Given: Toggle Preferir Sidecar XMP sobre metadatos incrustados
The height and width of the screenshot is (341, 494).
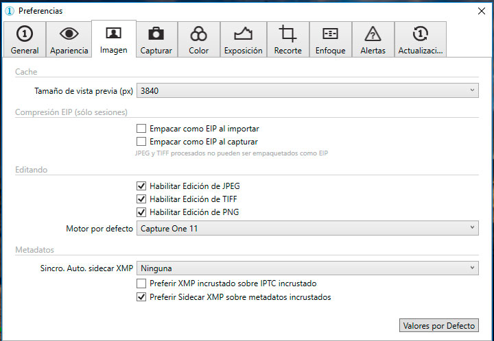Looking at the screenshot, I should [x=141, y=297].
